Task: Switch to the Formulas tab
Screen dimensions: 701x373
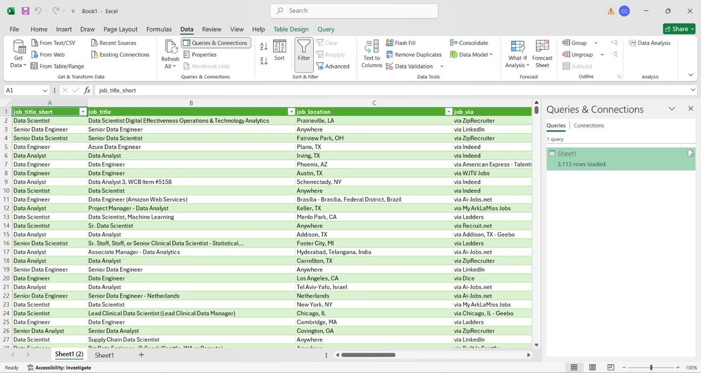Action: point(159,29)
